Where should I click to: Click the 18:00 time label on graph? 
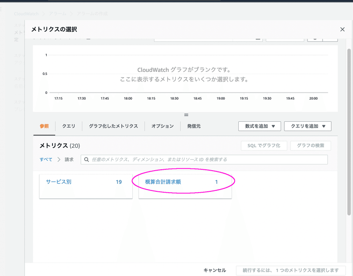tap(128, 98)
